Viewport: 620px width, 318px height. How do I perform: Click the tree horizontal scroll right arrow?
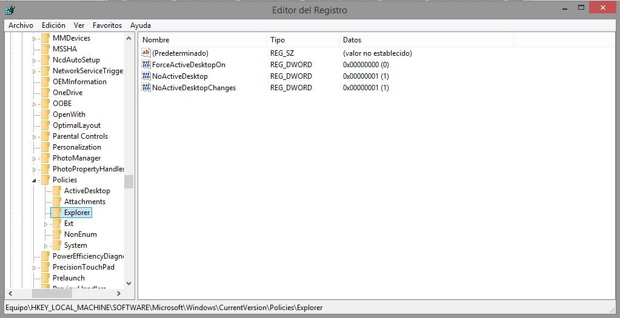[119, 294]
